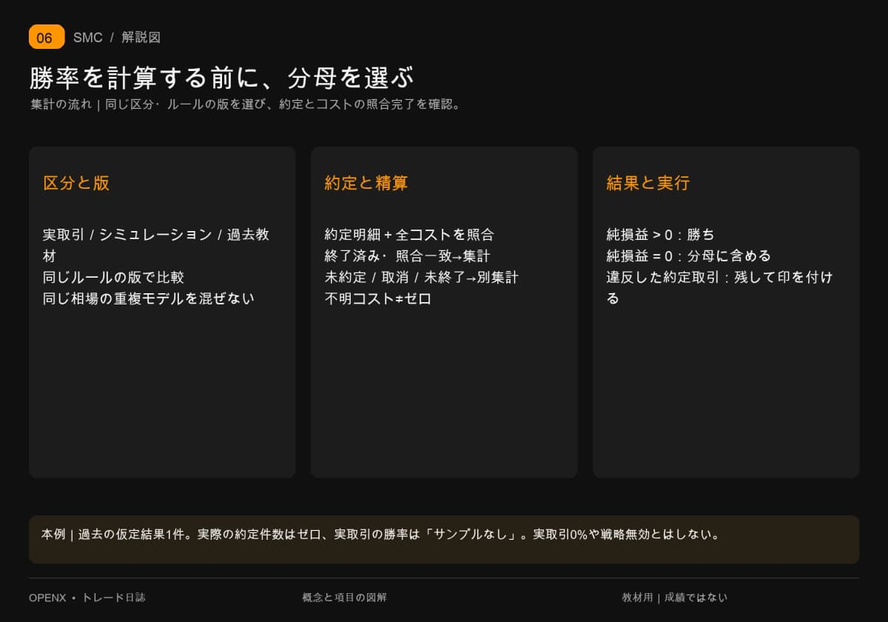This screenshot has width=888, height=622.
Task: Click the 区分と版 card heading
Action: [76, 183]
